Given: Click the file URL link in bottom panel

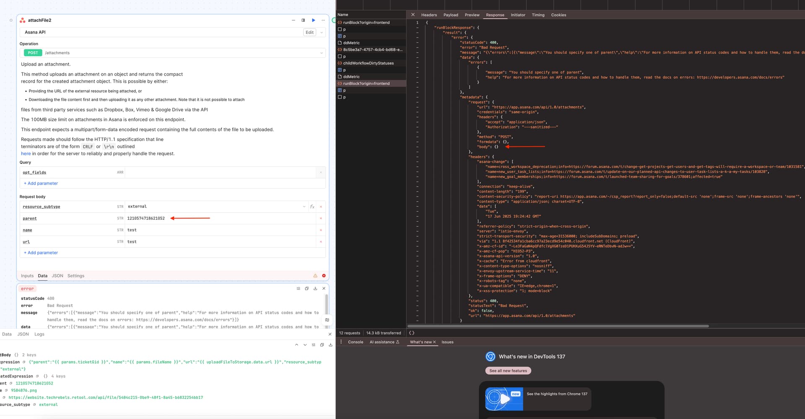Looking at the screenshot, I should (x=106, y=398).
